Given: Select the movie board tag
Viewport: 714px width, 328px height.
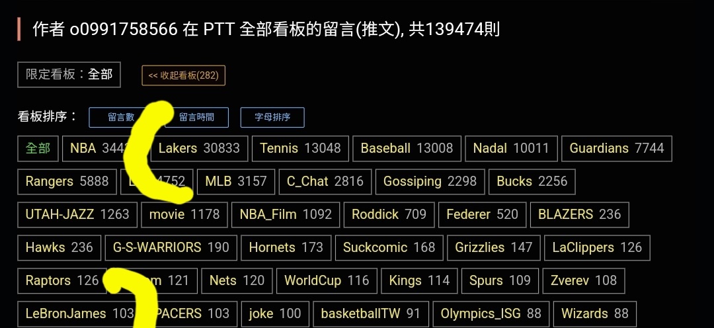Looking at the screenshot, I should coord(184,215).
